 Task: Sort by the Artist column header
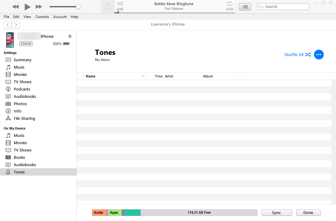coord(183,76)
